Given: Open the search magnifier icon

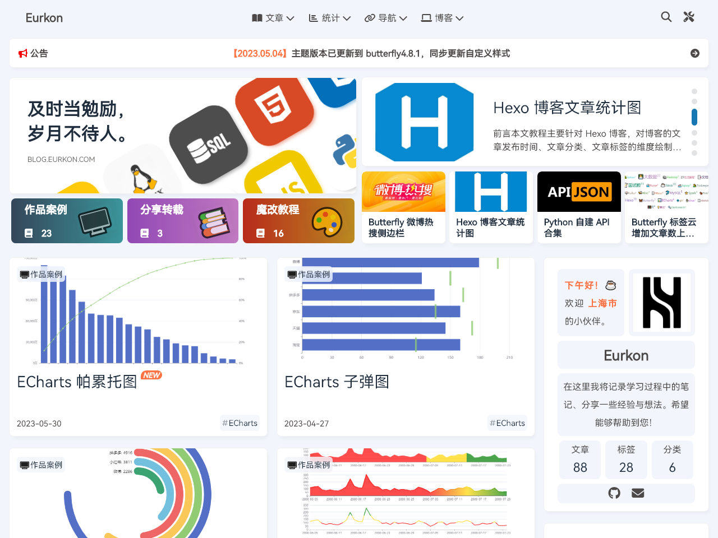Looking at the screenshot, I should coord(666,17).
